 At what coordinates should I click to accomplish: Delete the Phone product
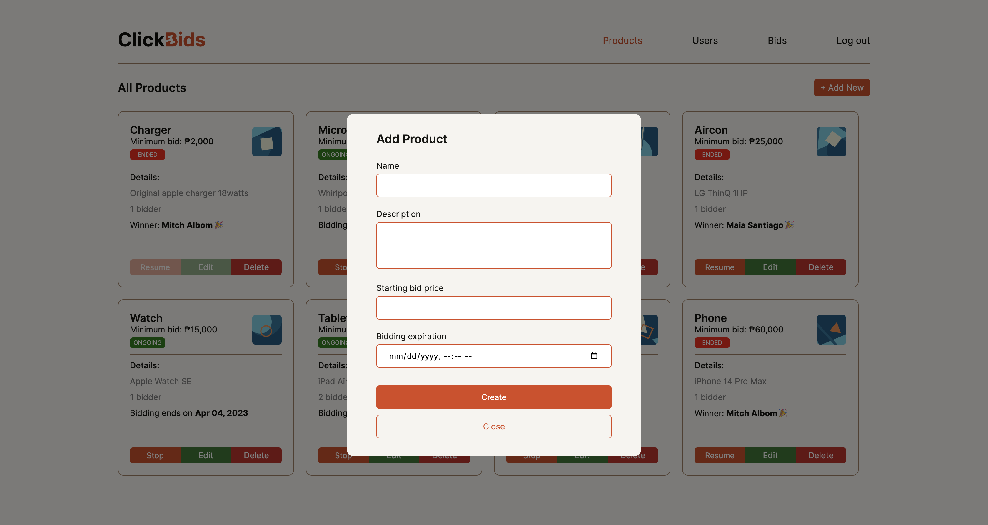820,455
